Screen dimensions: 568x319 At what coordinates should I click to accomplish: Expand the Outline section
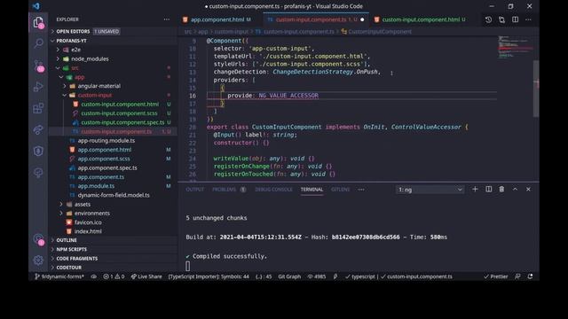point(113,240)
